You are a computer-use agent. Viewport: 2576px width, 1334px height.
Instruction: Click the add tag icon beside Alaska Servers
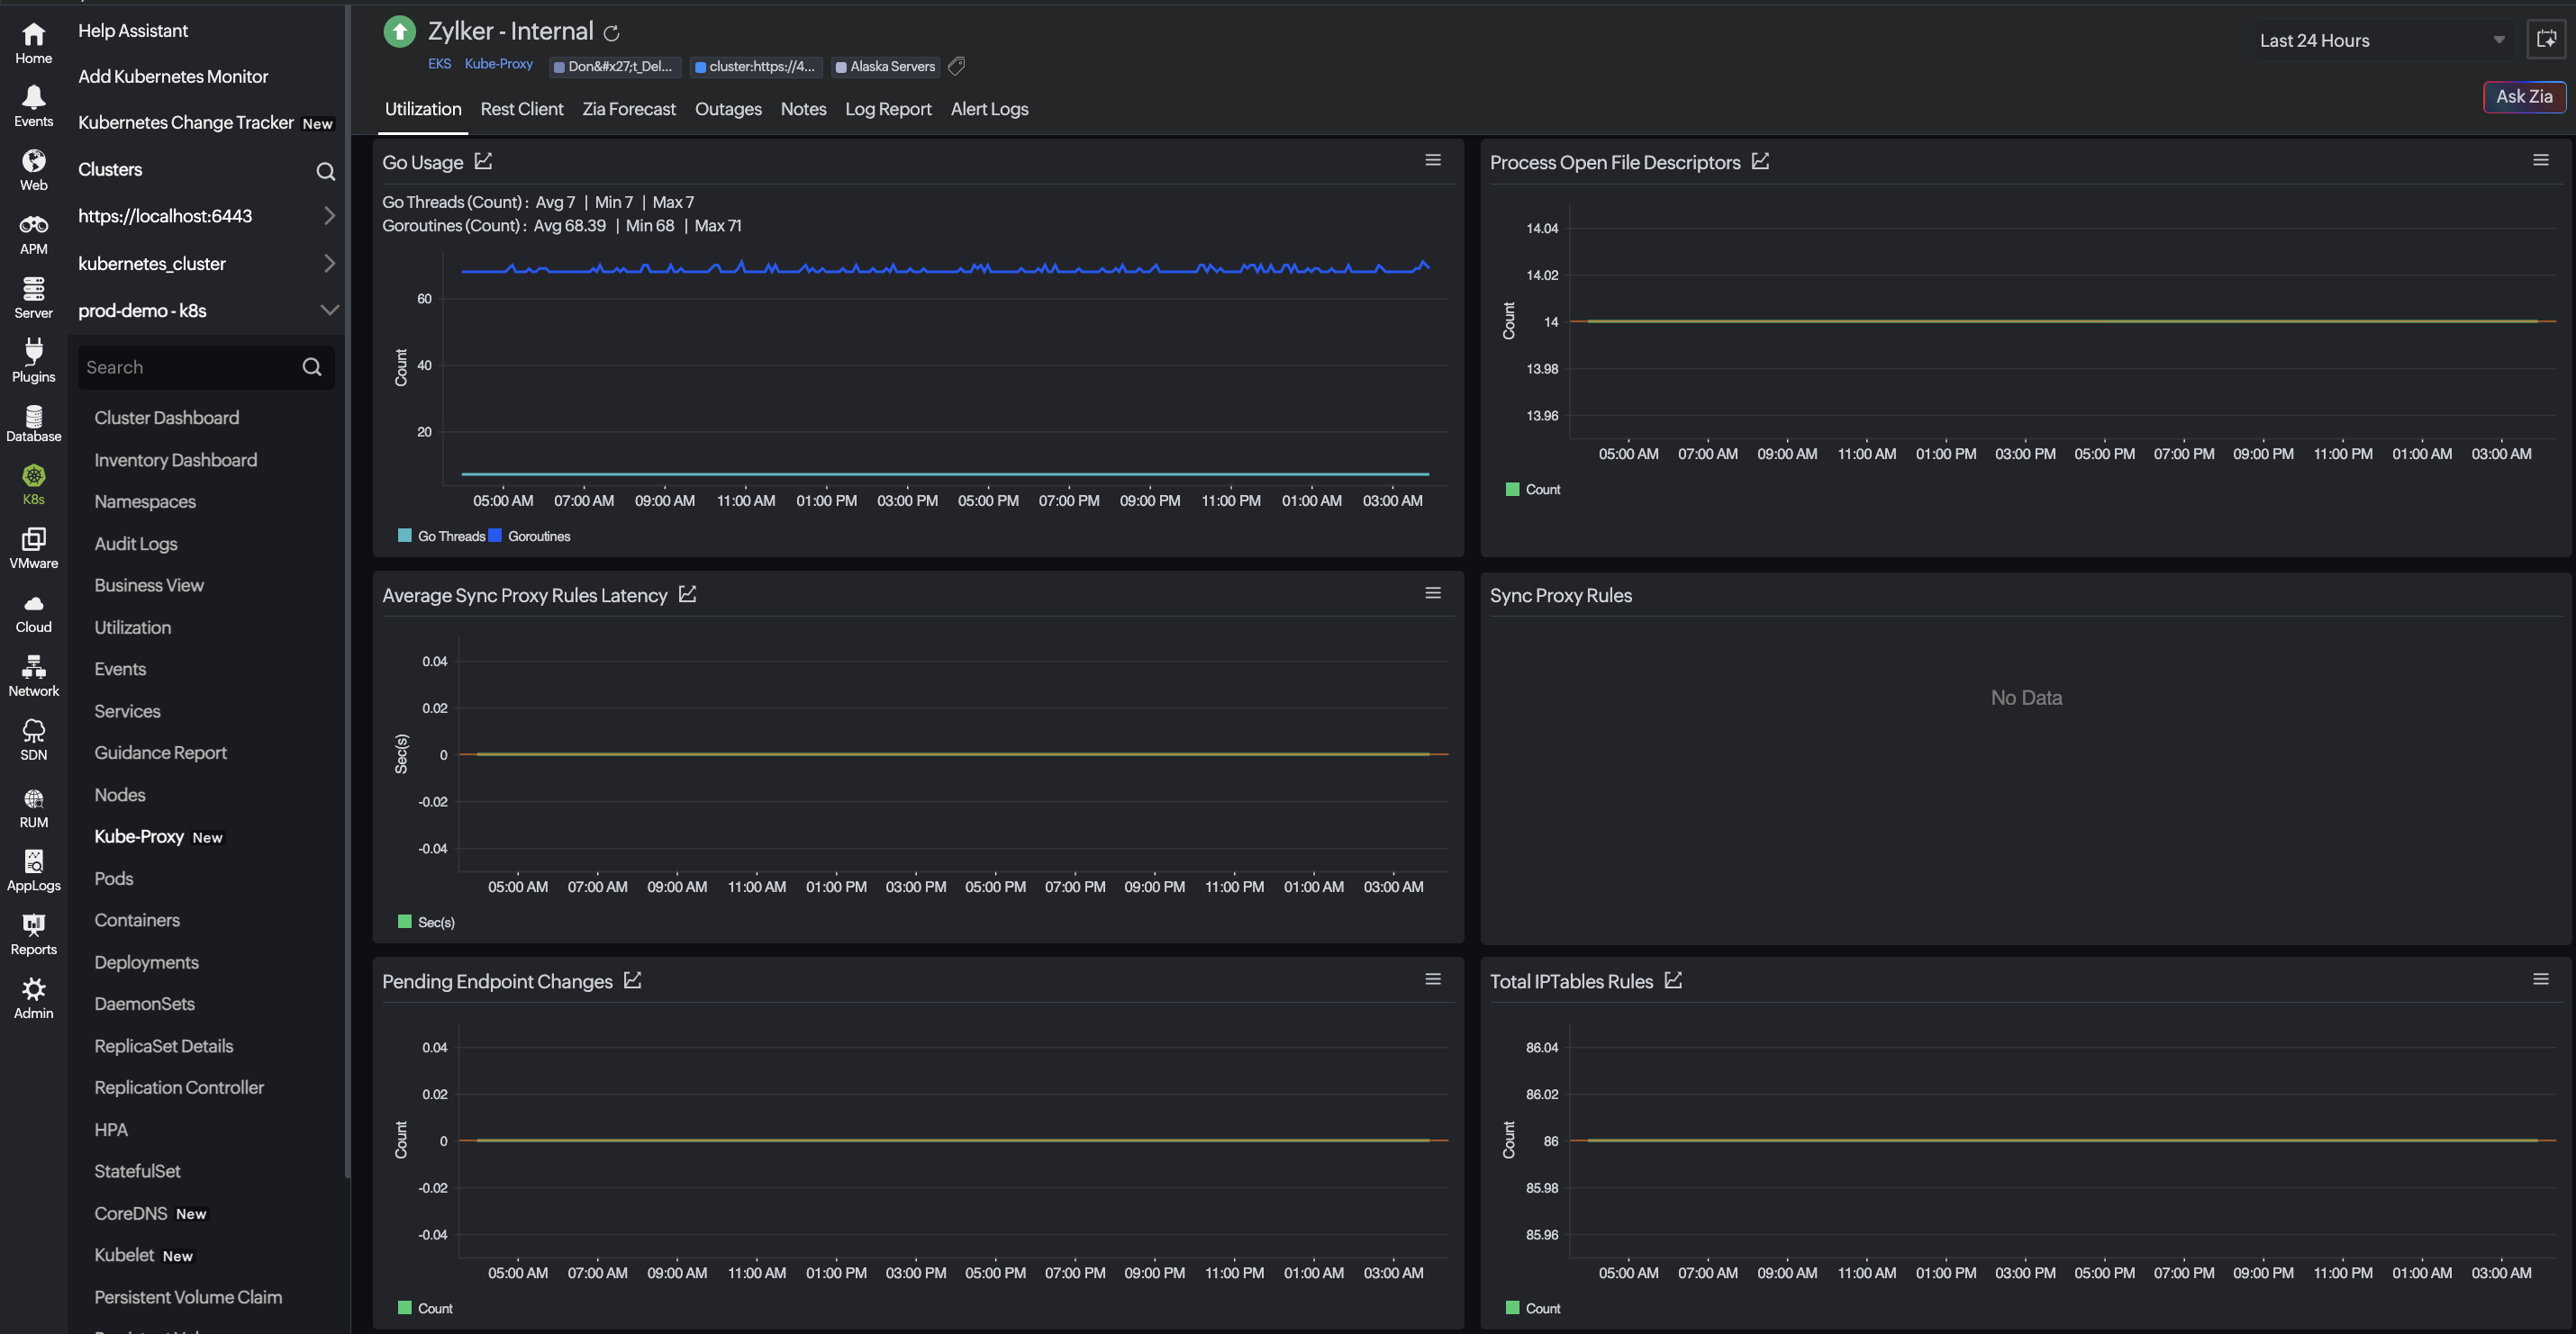[x=956, y=66]
